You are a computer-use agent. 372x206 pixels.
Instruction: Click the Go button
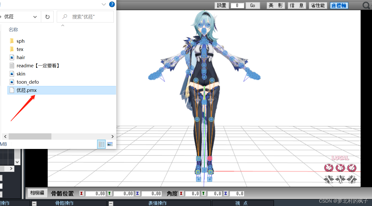click(x=253, y=5)
